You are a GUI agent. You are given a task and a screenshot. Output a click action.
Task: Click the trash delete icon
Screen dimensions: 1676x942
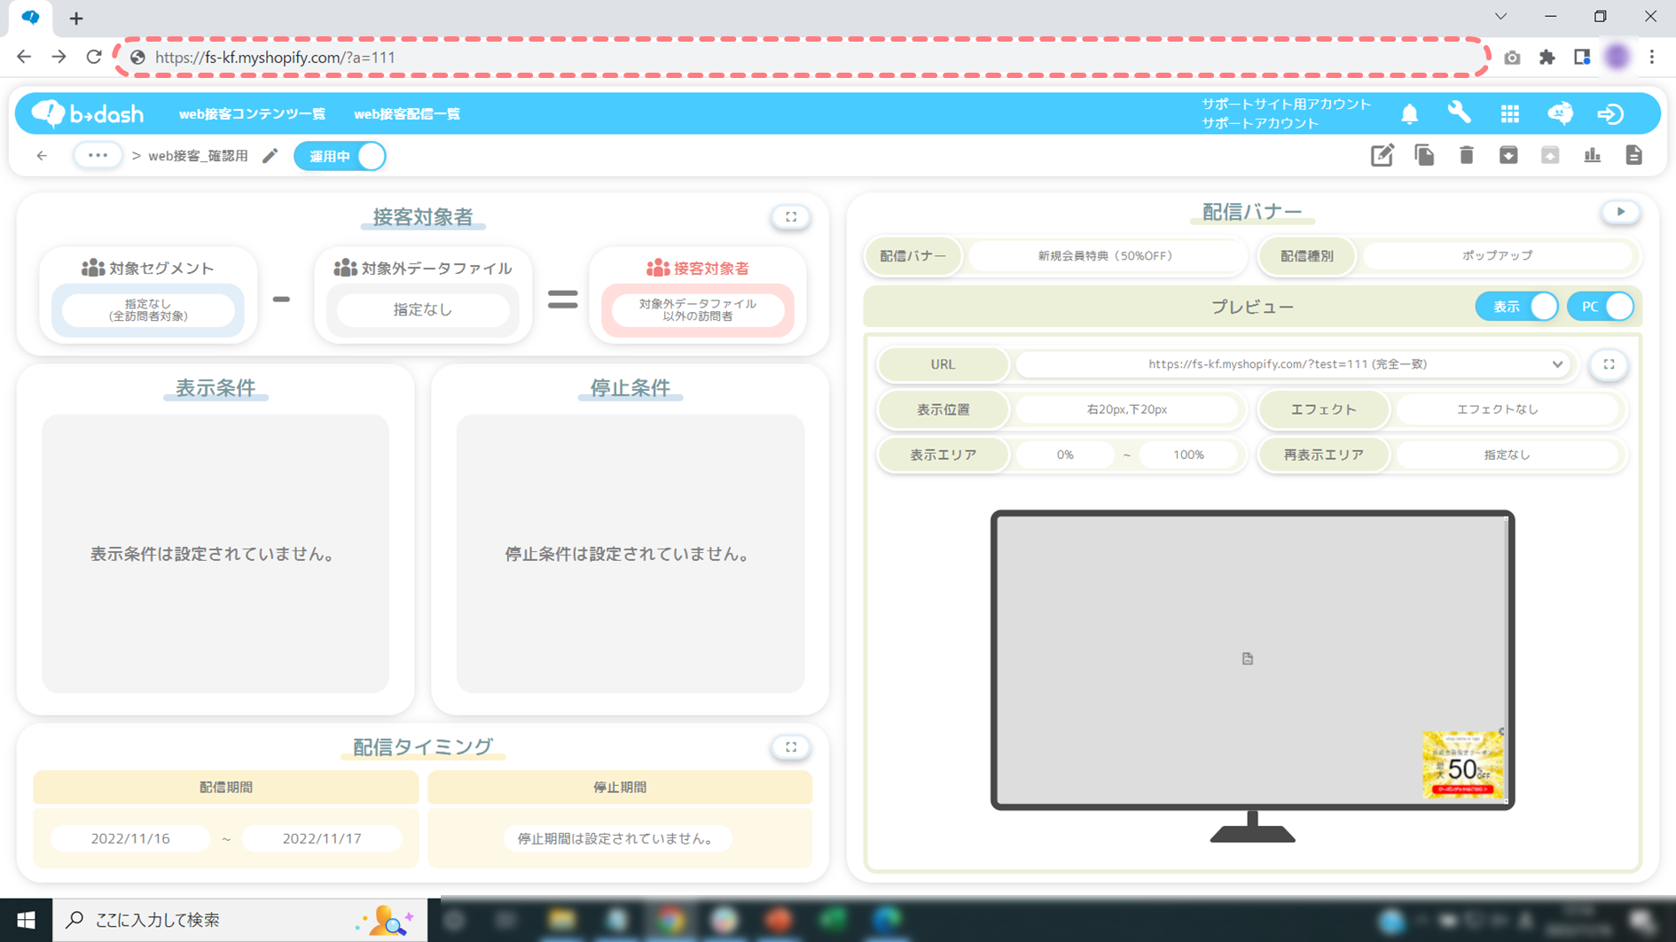click(x=1466, y=155)
